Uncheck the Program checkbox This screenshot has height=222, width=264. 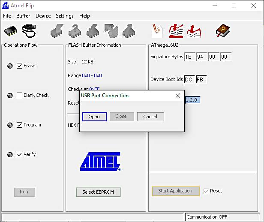coord(19,125)
